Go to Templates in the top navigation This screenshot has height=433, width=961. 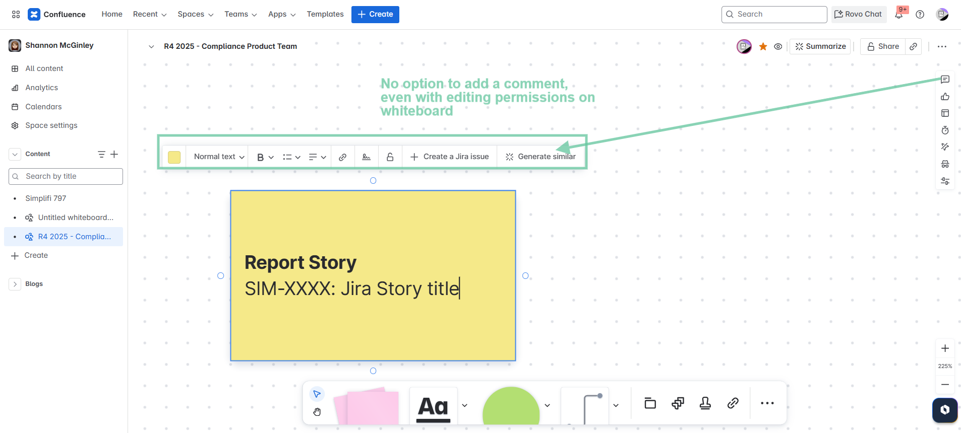coord(325,14)
